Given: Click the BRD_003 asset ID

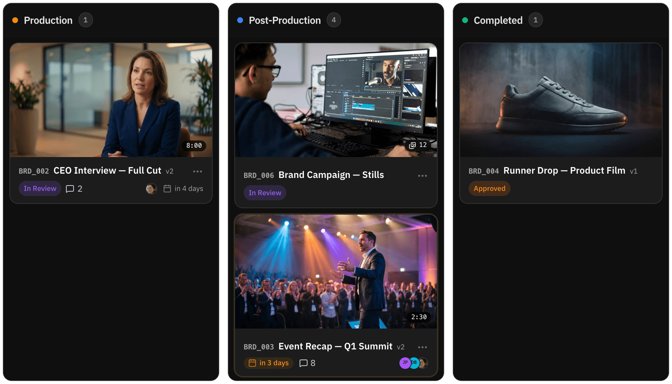Looking at the screenshot, I should tap(259, 347).
